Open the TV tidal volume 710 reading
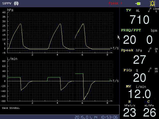Image resolution: width=159 pixels, height=119 pixels. point(139,20)
